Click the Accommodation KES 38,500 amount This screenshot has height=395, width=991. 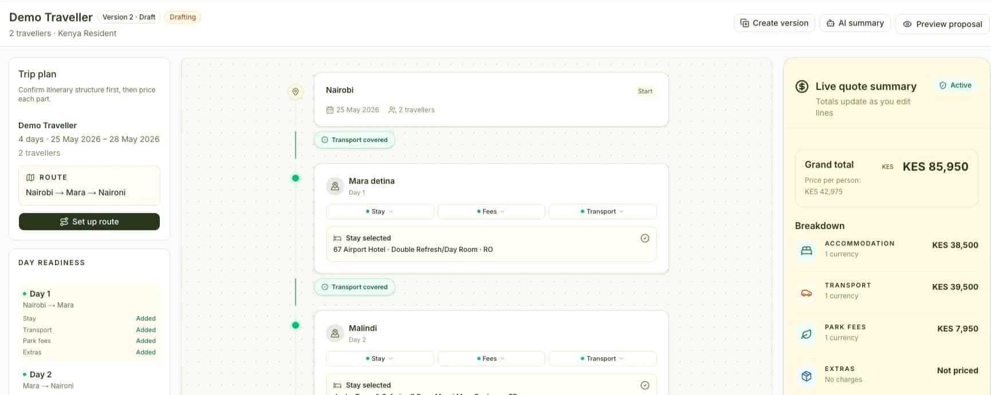point(955,245)
